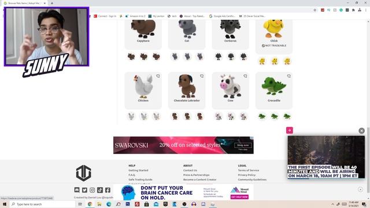
Task: Click Get Help Now on Mount Sinai ad
Action: 239,197
